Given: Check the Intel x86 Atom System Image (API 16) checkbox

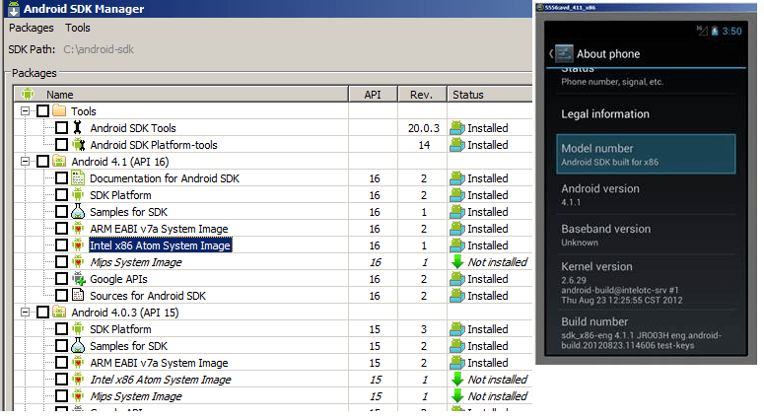Looking at the screenshot, I should pyautogui.click(x=61, y=245).
